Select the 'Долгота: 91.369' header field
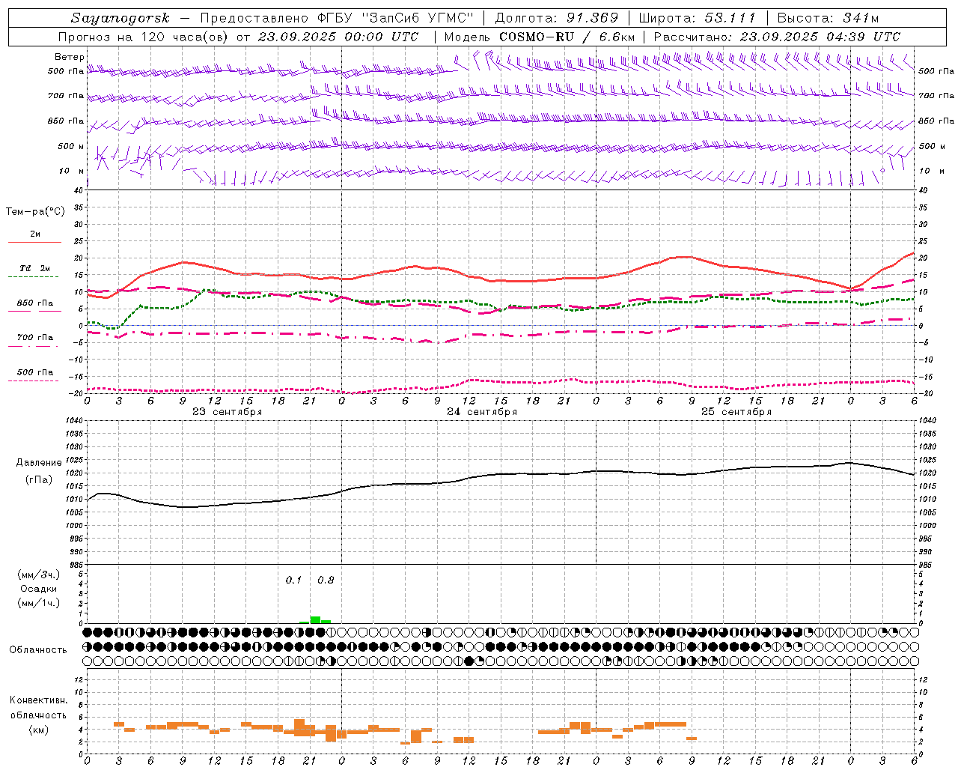This screenshot has height=767, width=958. pos(557,18)
